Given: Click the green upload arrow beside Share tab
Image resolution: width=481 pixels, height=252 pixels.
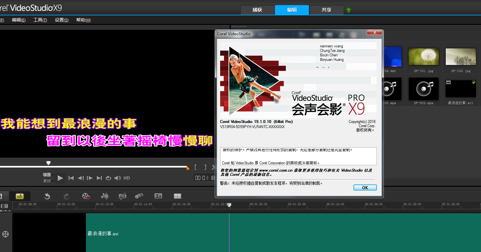Looking at the screenshot, I should pos(349,10).
